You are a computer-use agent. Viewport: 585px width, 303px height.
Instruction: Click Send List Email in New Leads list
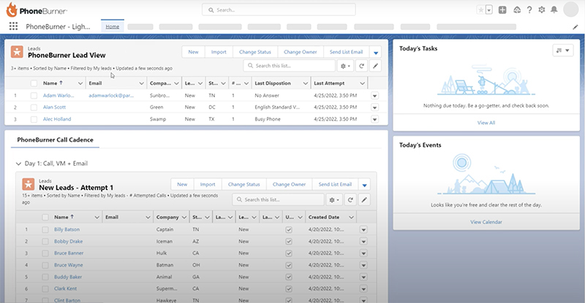(x=335, y=185)
